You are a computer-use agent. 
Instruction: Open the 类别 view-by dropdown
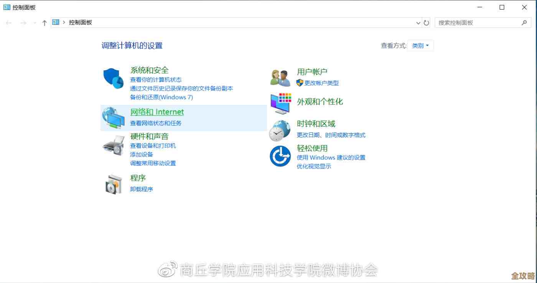pos(420,45)
